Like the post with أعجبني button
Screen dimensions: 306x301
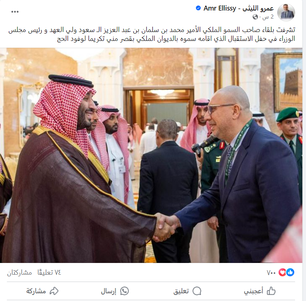(260, 291)
